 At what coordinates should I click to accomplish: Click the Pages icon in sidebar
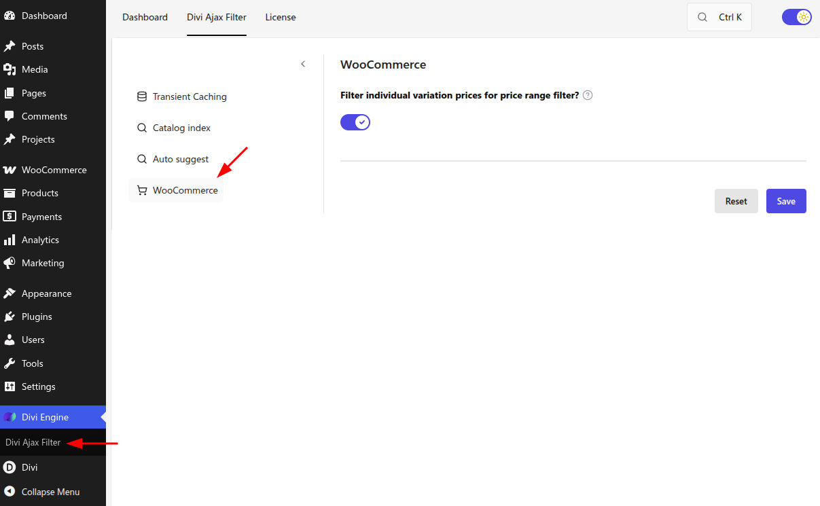pos(10,93)
